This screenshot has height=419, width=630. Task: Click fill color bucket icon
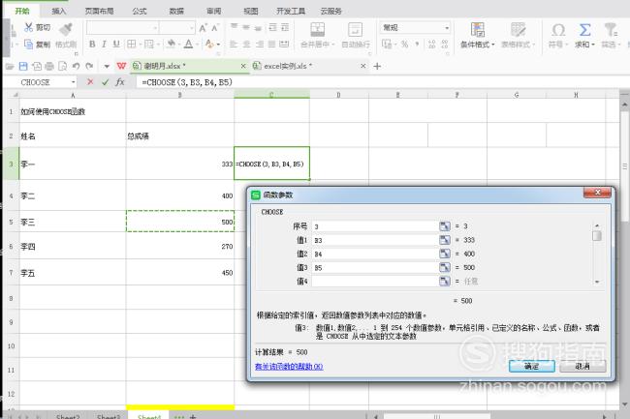[172, 45]
